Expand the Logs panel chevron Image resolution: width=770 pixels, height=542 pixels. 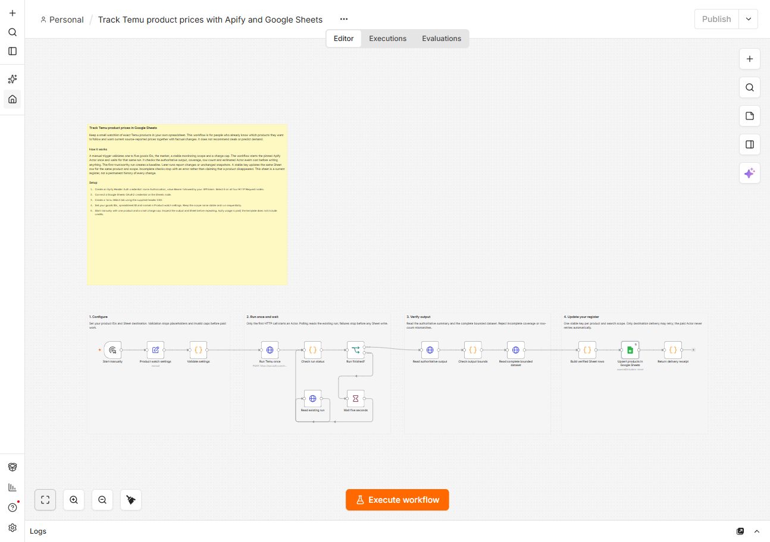tap(757, 531)
